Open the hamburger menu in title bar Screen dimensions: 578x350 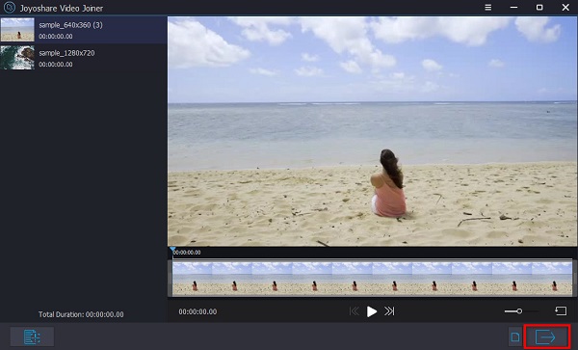coord(488,8)
